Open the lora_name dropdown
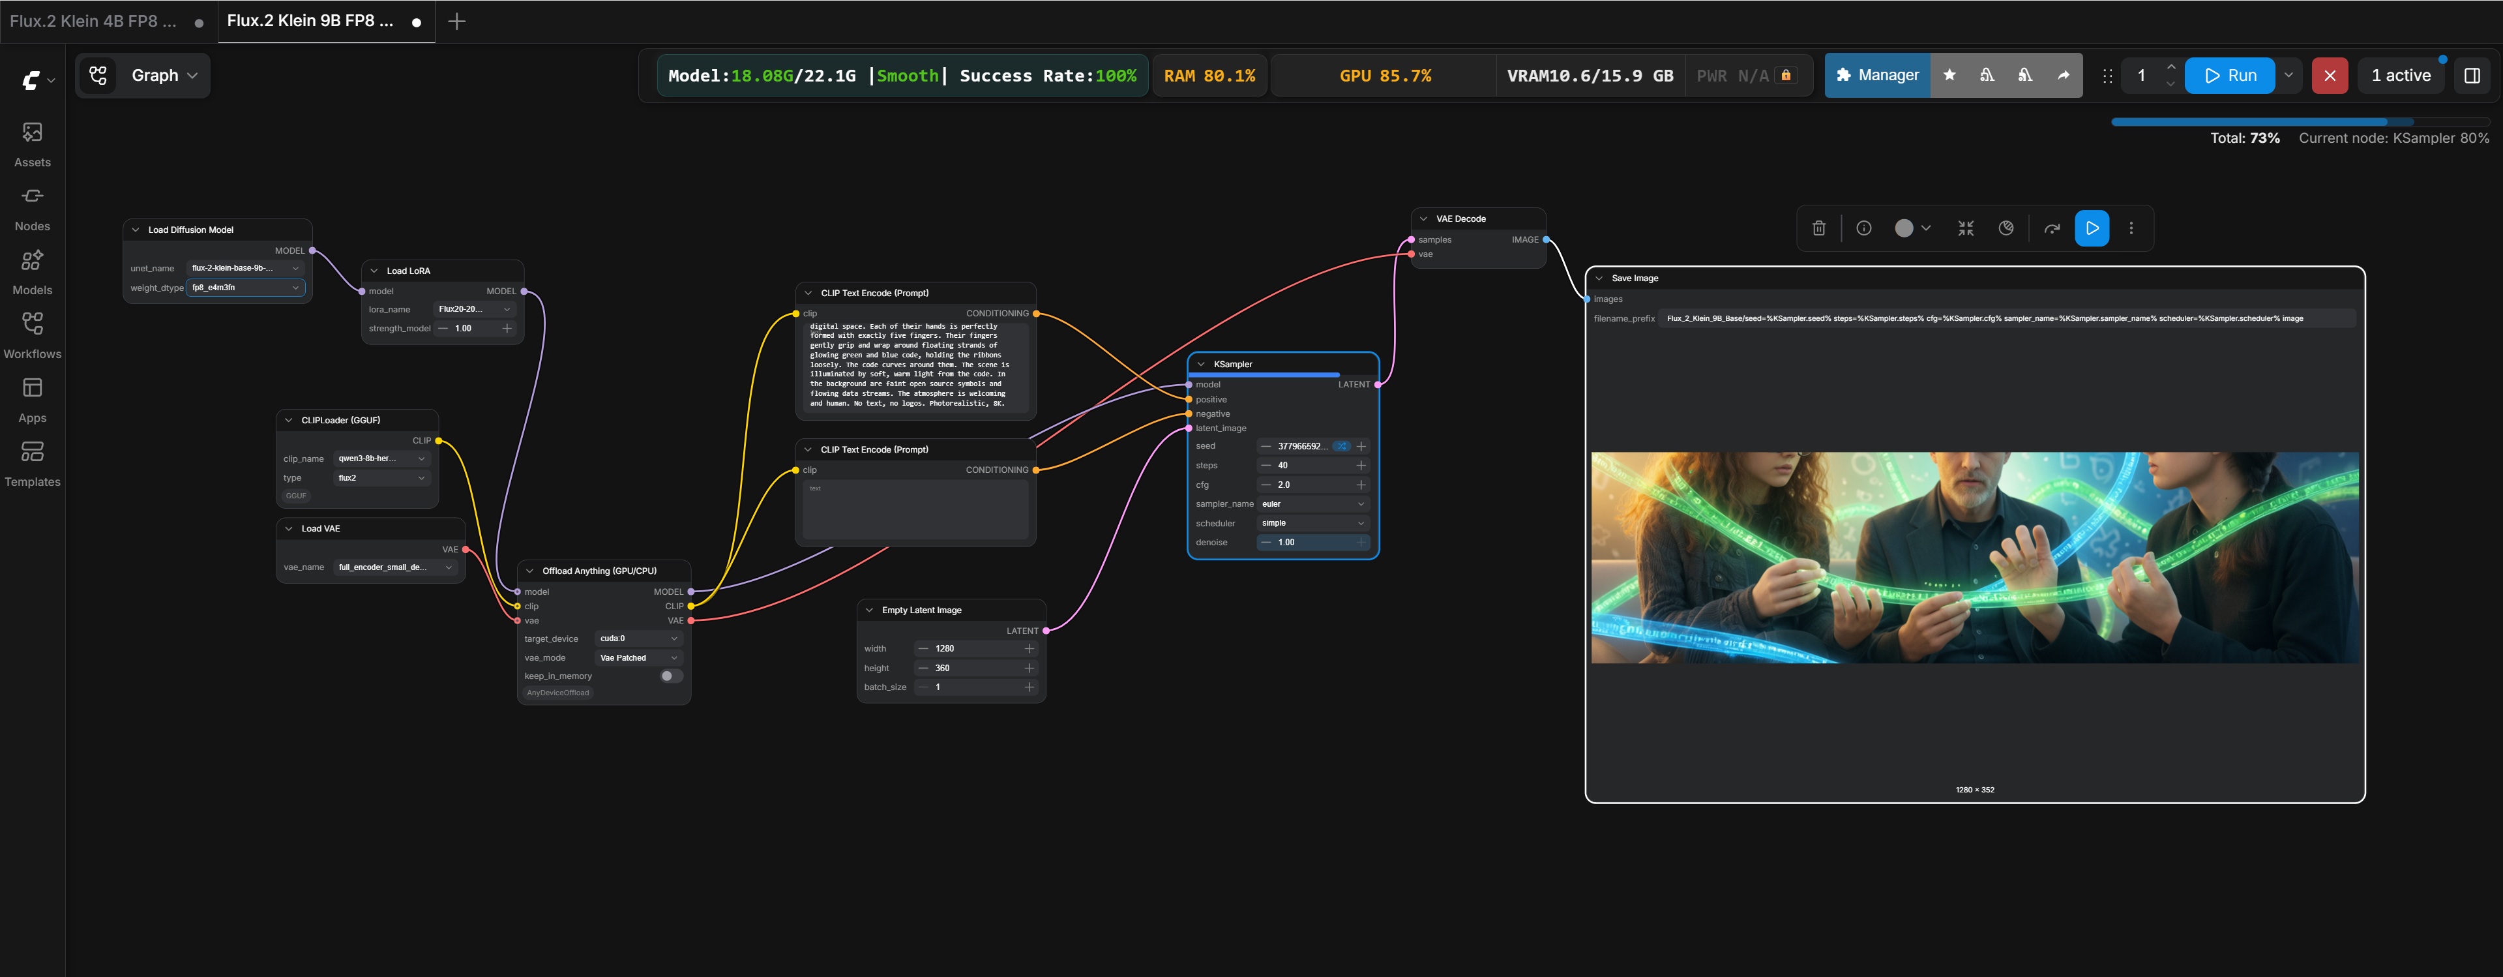 (474, 309)
